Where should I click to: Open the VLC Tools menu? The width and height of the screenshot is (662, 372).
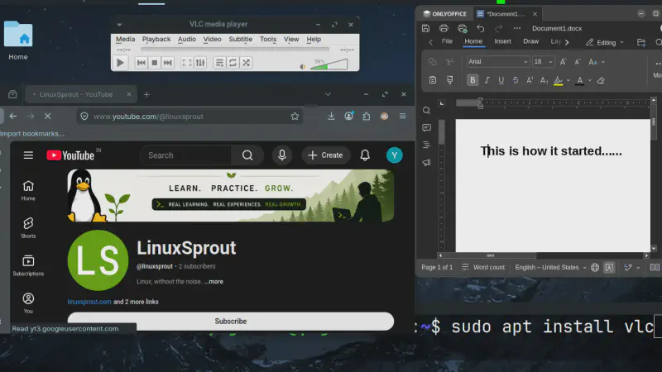pyautogui.click(x=268, y=39)
